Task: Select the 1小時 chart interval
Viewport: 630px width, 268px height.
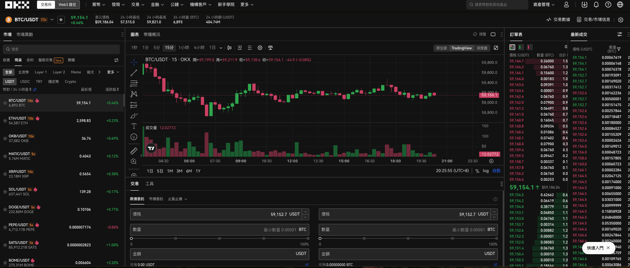Action: pyautogui.click(x=184, y=48)
